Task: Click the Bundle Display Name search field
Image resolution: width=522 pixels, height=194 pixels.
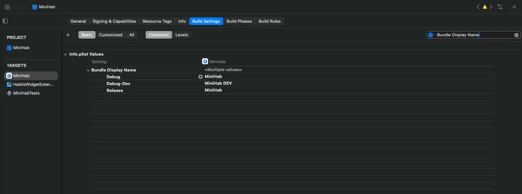Action: tap(473, 35)
